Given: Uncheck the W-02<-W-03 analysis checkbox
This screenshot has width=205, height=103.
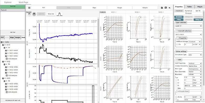Looking at the screenshot, I should pos(6,73).
